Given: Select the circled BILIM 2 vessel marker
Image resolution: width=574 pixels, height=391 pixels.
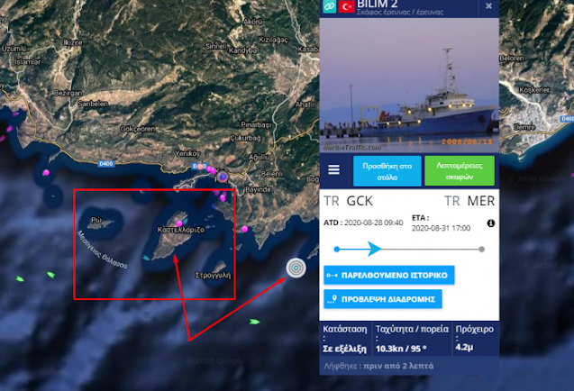Looking at the screenshot, I should [x=296, y=268].
